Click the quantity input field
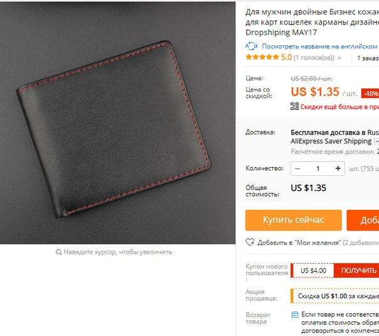379x336 pixels. tap(318, 168)
